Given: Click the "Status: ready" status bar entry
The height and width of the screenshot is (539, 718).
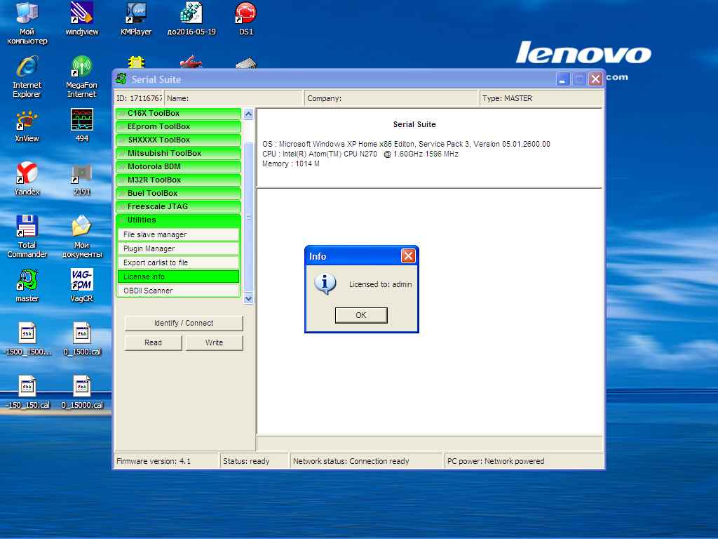Looking at the screenshot, I should [246, 461].
